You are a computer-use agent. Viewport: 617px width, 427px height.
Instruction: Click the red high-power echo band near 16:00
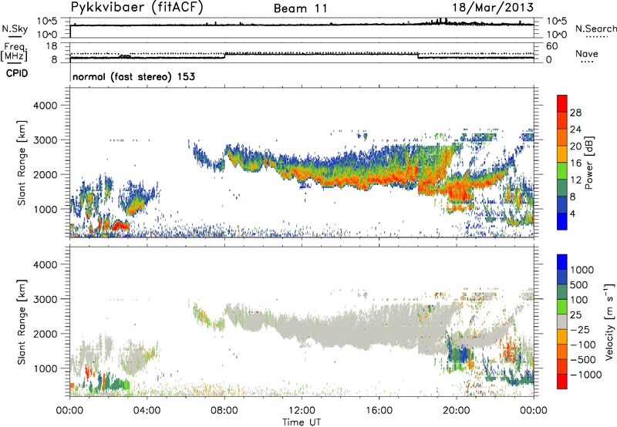pos(378,179)
